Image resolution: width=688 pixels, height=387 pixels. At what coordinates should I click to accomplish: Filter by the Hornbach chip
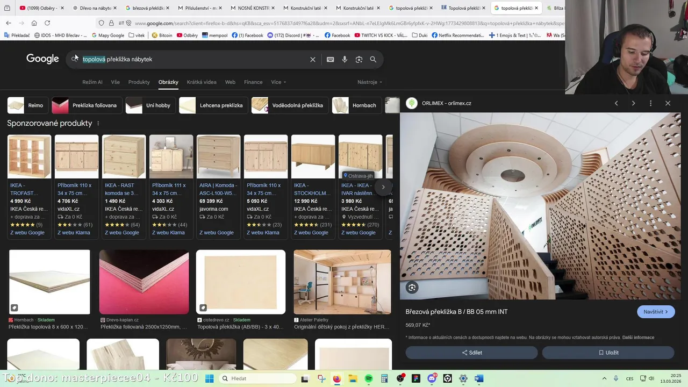coord(357,105)
